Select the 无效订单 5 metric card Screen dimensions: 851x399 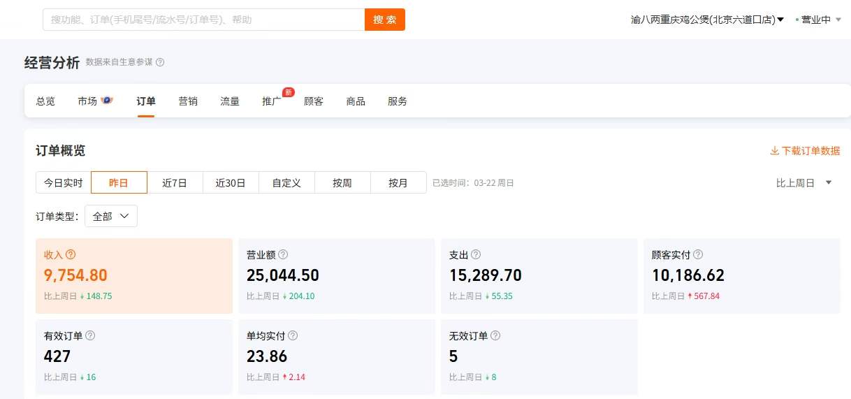(x=539, y=357)
